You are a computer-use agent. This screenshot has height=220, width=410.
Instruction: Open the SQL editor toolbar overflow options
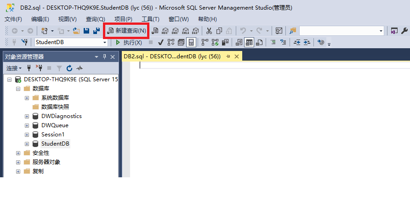click(x=329, y=44)
